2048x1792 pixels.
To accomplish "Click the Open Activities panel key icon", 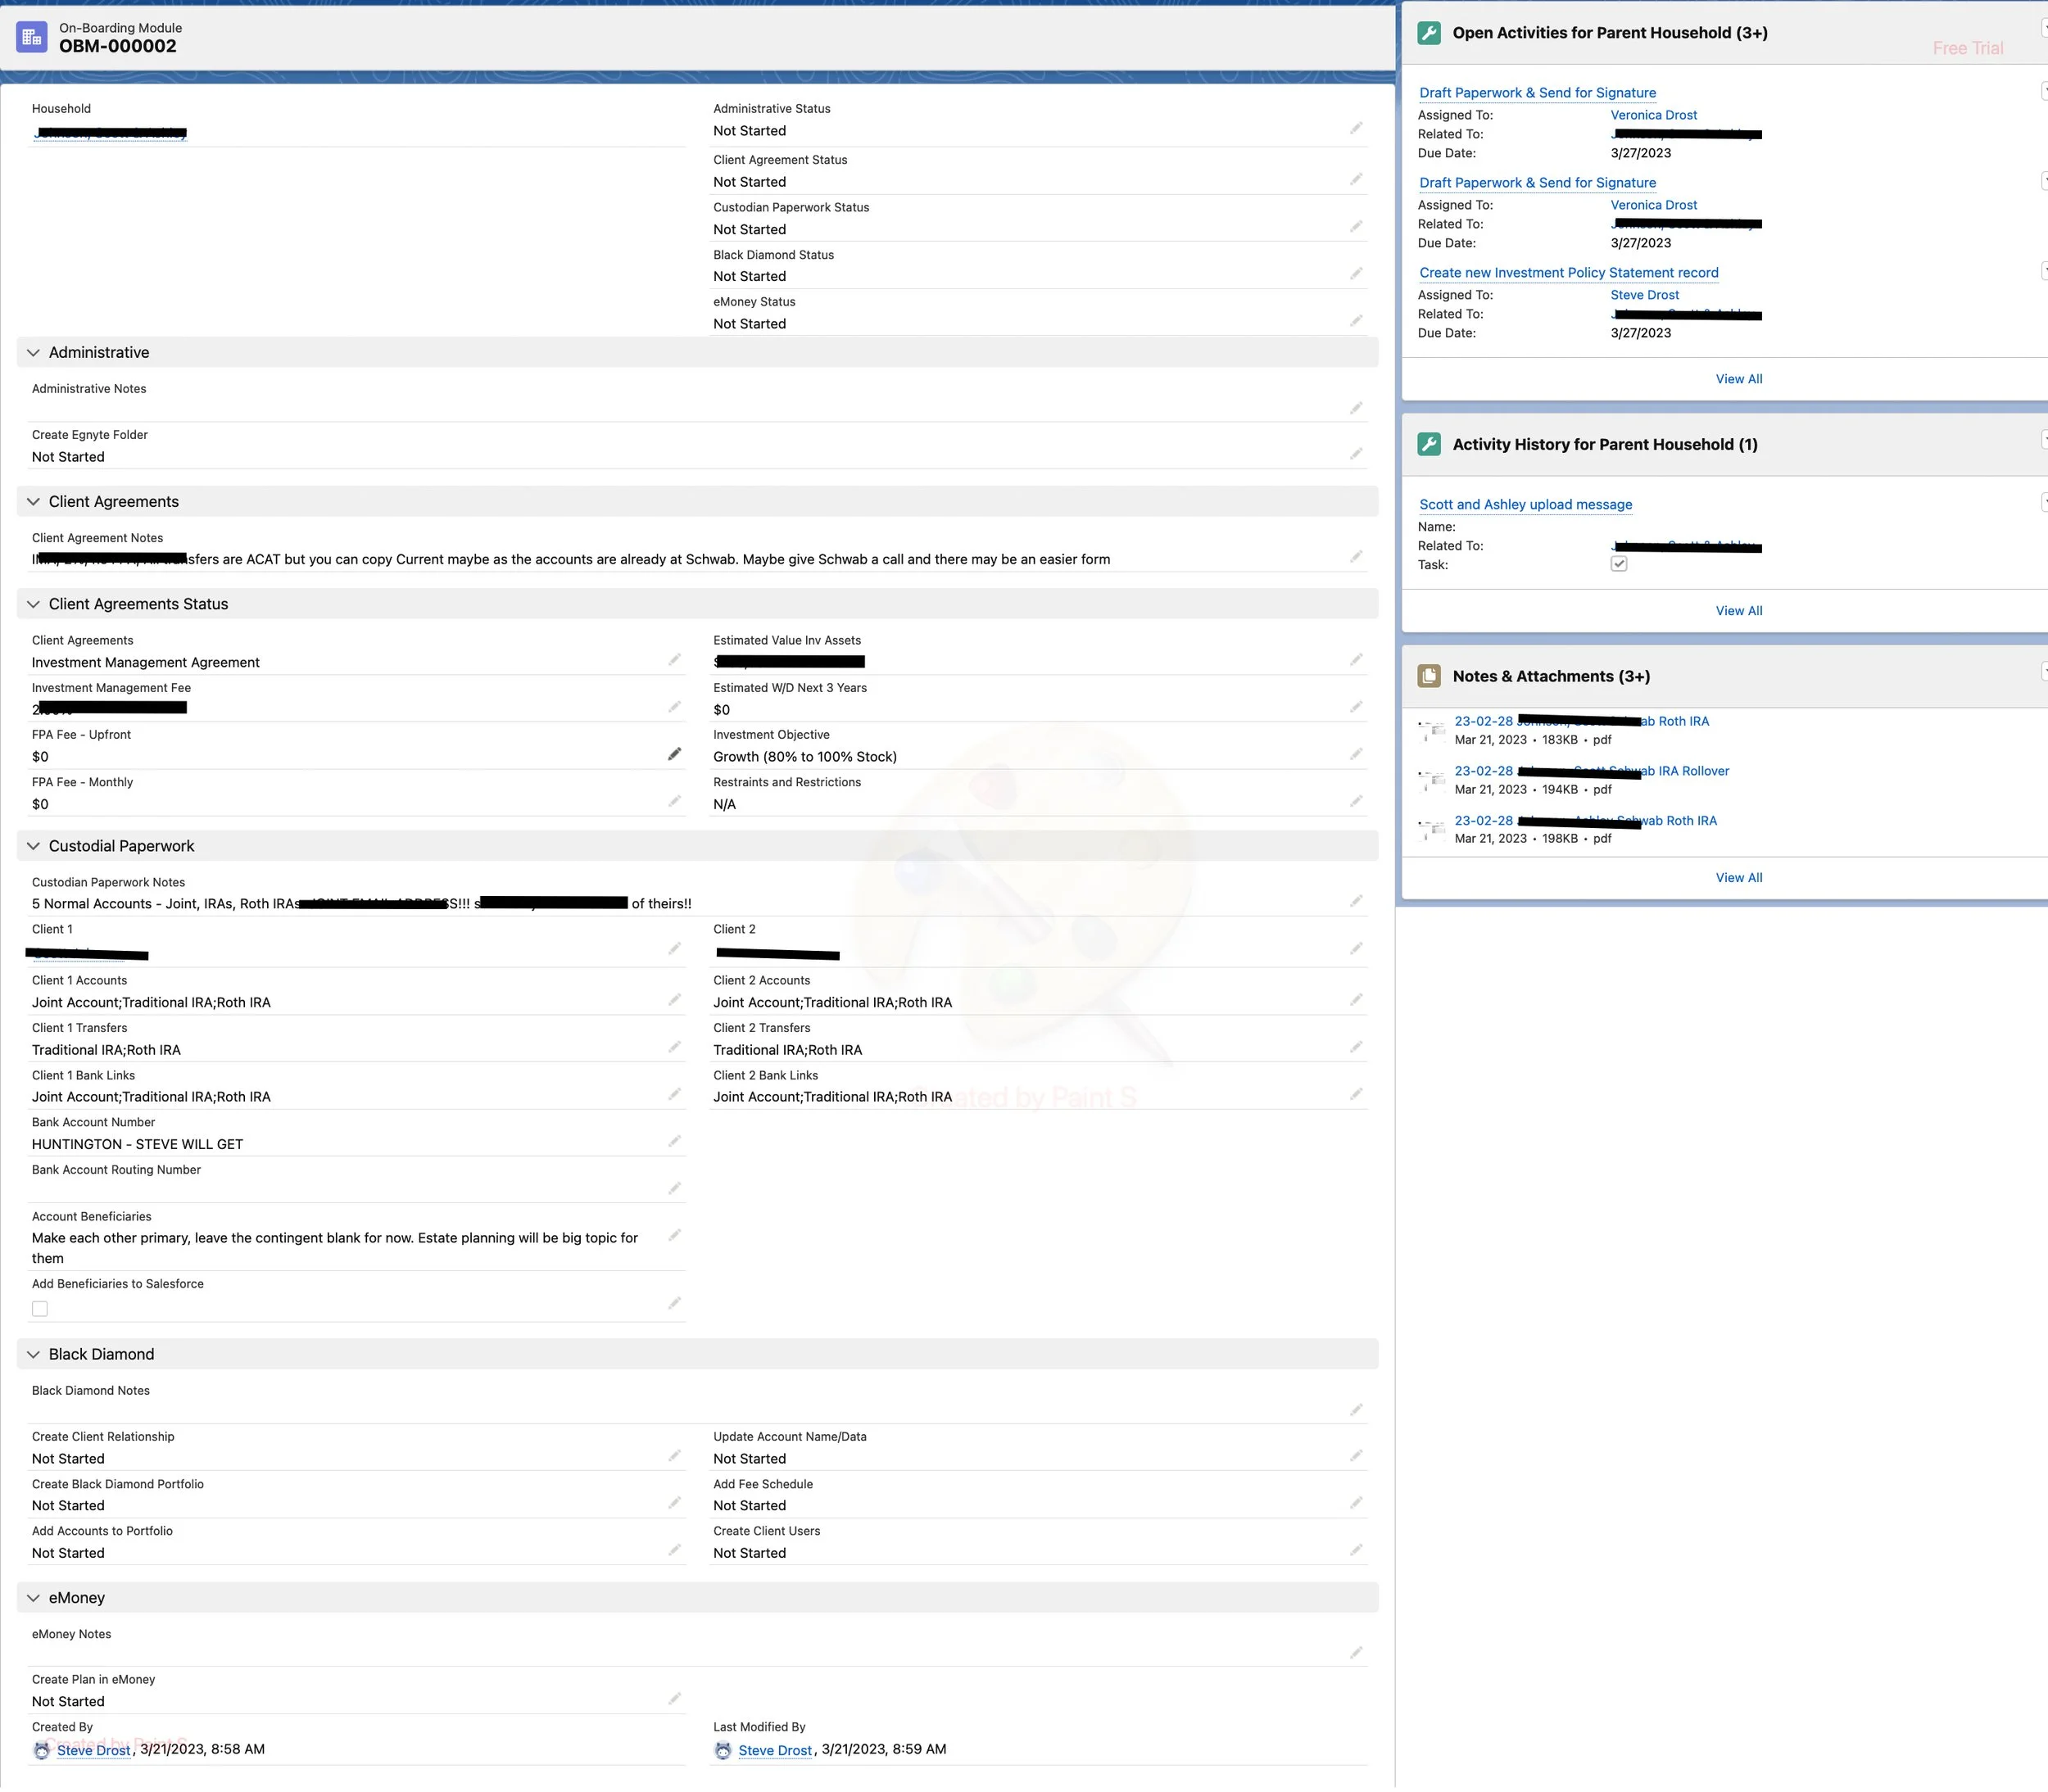I will (1430, 32).
